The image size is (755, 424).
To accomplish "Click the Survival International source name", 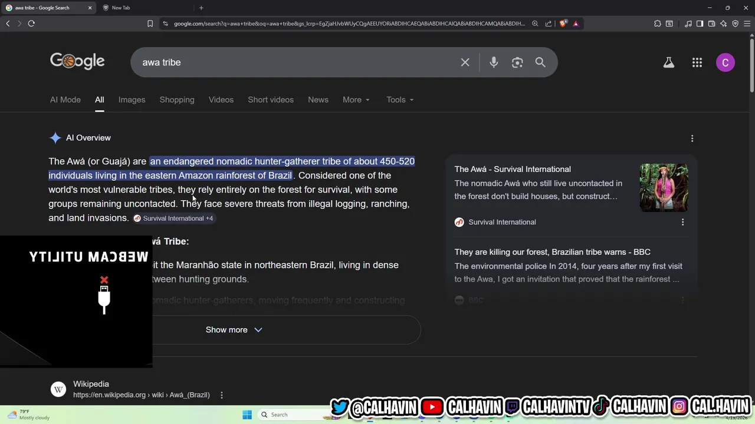I will 502,222.
